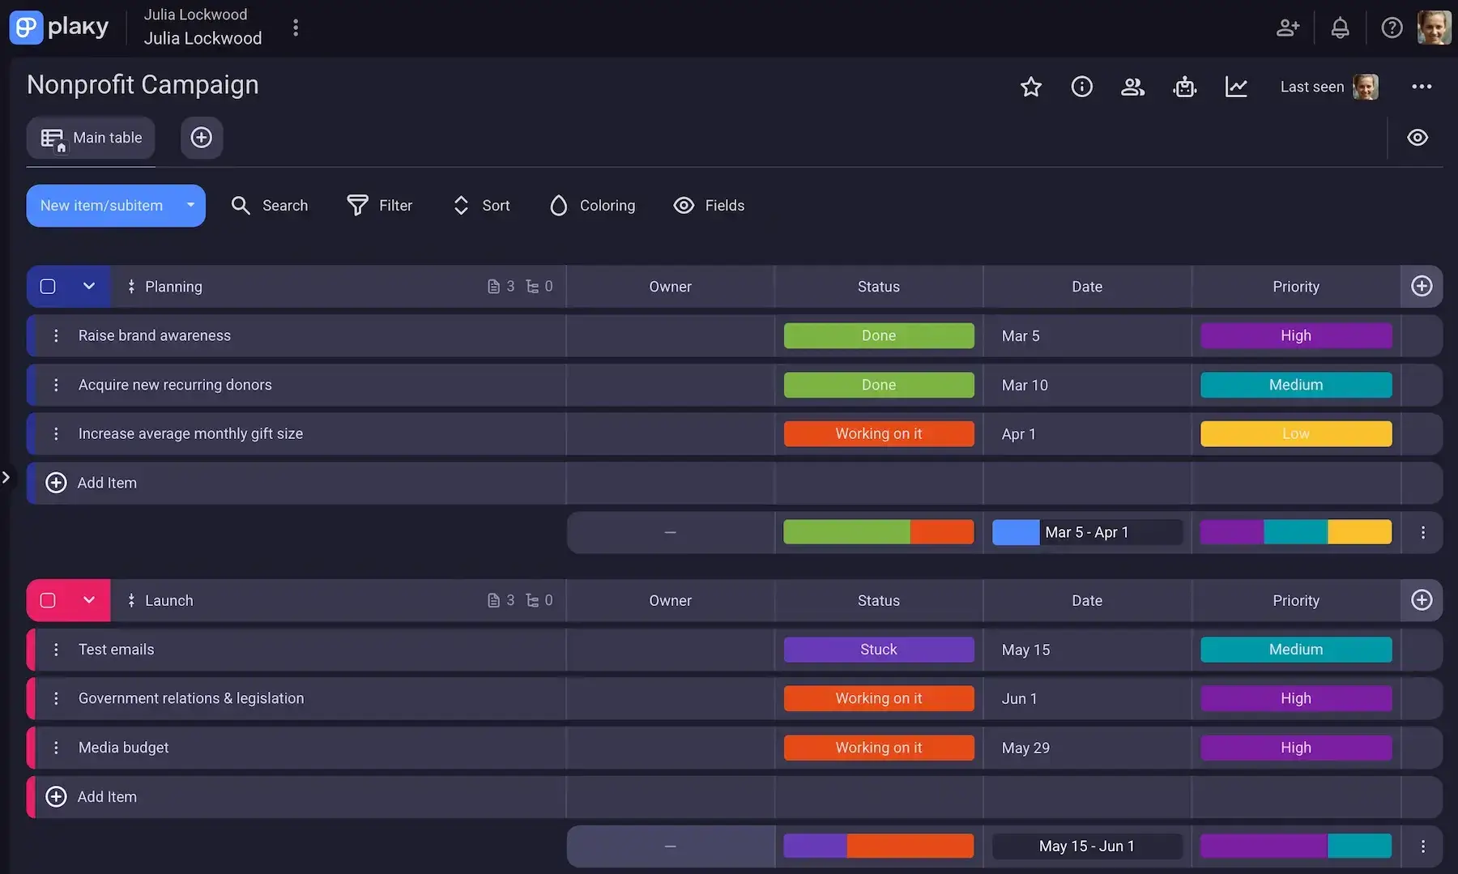Click the invite user icon
This screenshot has height=874, width=1458.
pos(1287,28)
